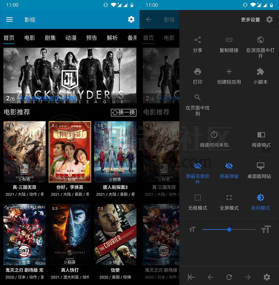Screen dimensions: 279x285
Task: Select the 动漫 tab
Action: (71, 38)
